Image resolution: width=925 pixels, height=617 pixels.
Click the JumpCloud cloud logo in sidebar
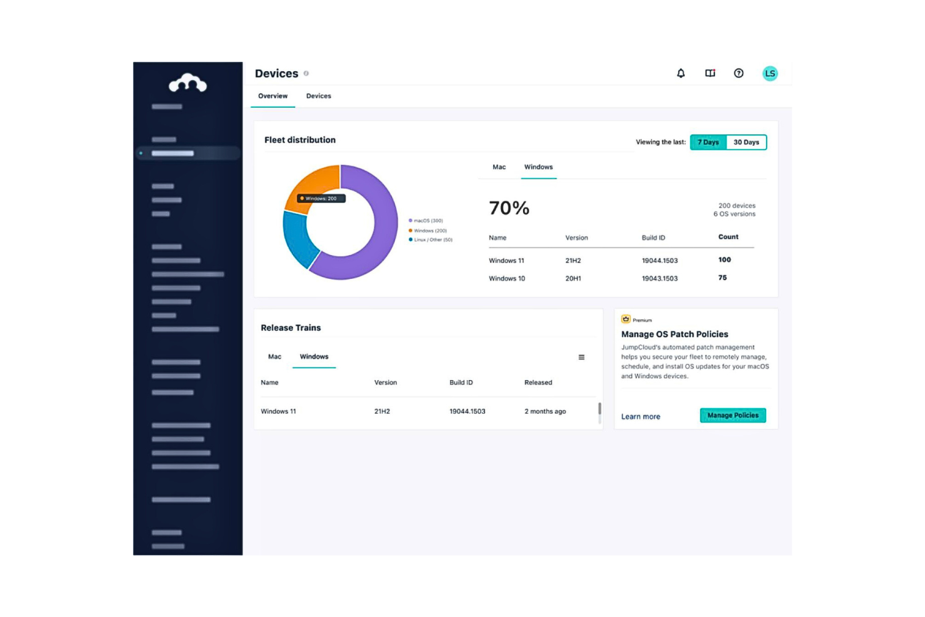pyautogui.click(x=187, y=83)
